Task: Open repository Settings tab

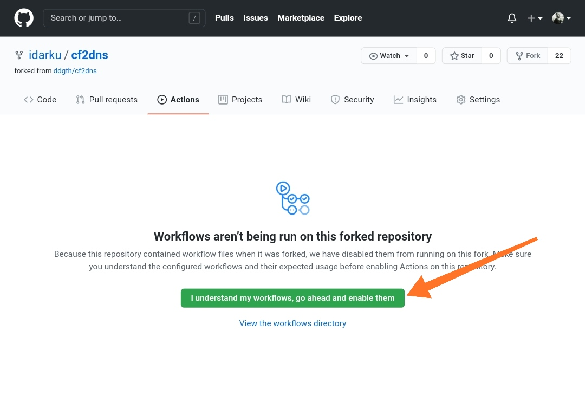Action: (478, 100)
